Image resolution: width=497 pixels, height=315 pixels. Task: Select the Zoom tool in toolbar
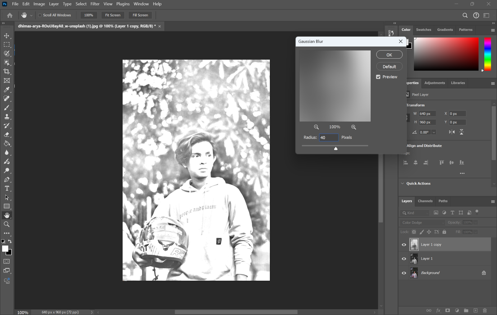pyautogui.click(x=7, y=224)
